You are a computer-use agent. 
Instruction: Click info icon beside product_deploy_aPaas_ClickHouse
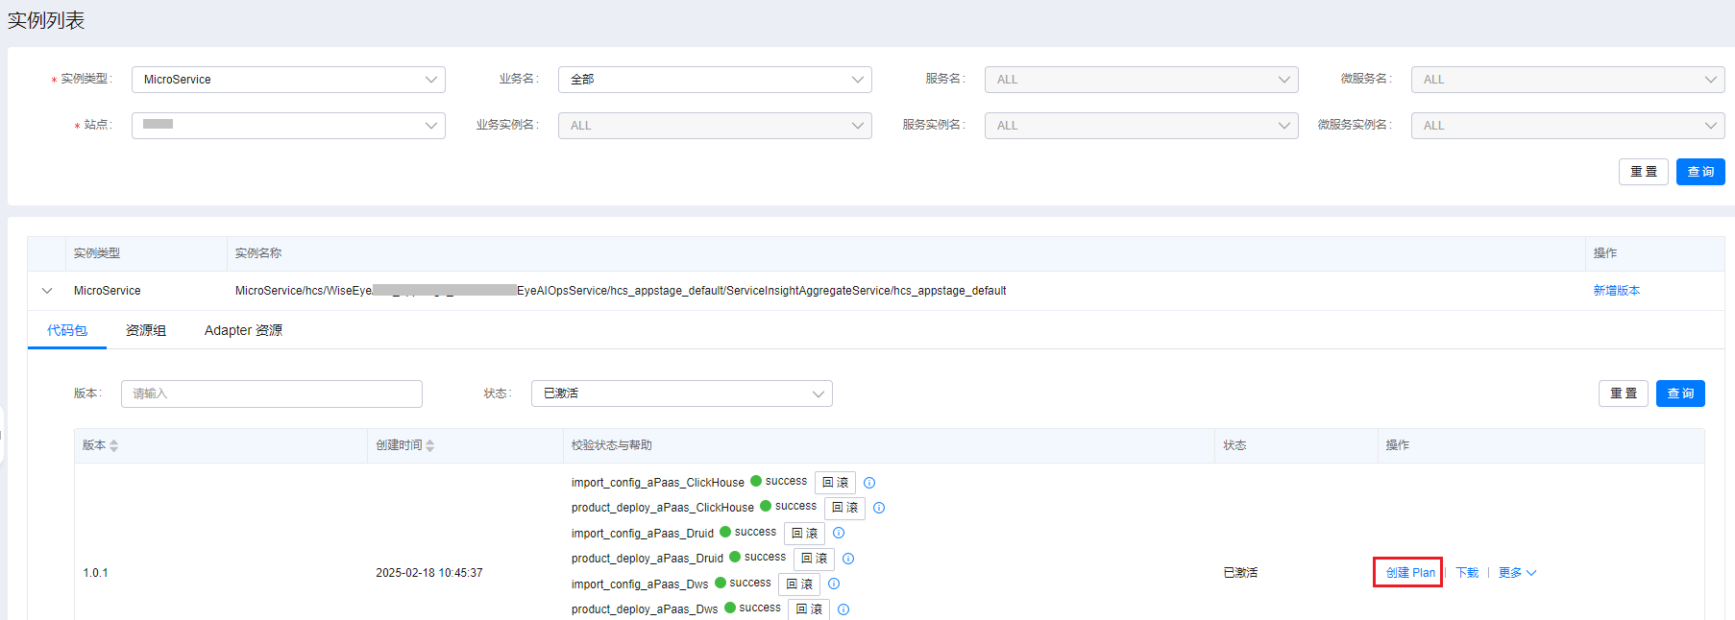coord(879,508)
